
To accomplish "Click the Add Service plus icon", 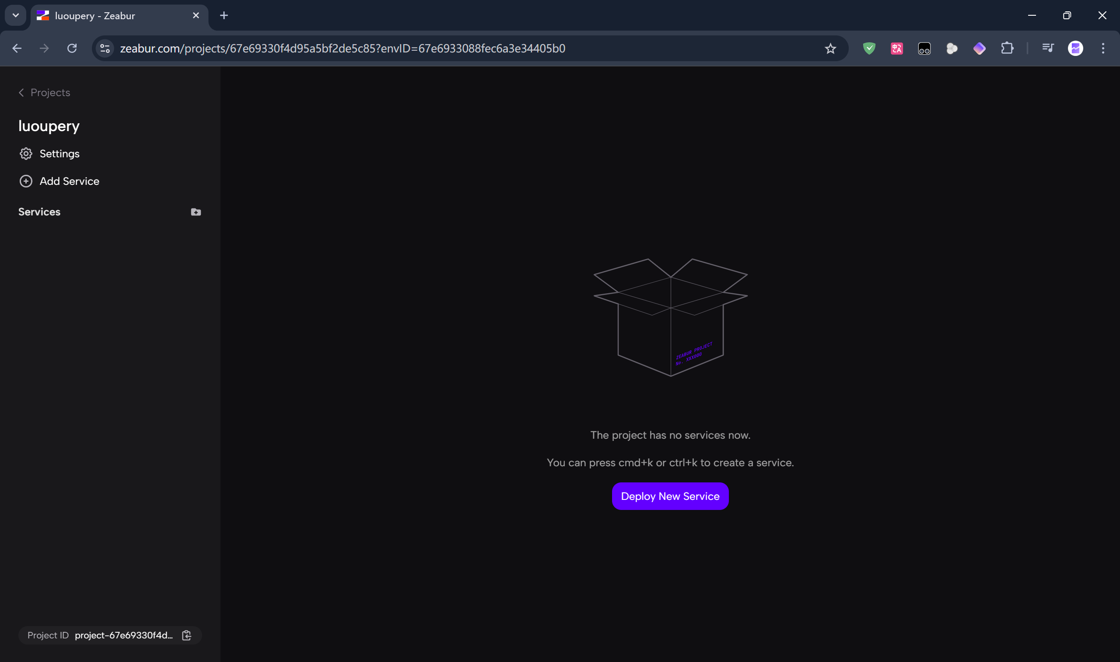I will click(x=26, y=181).
